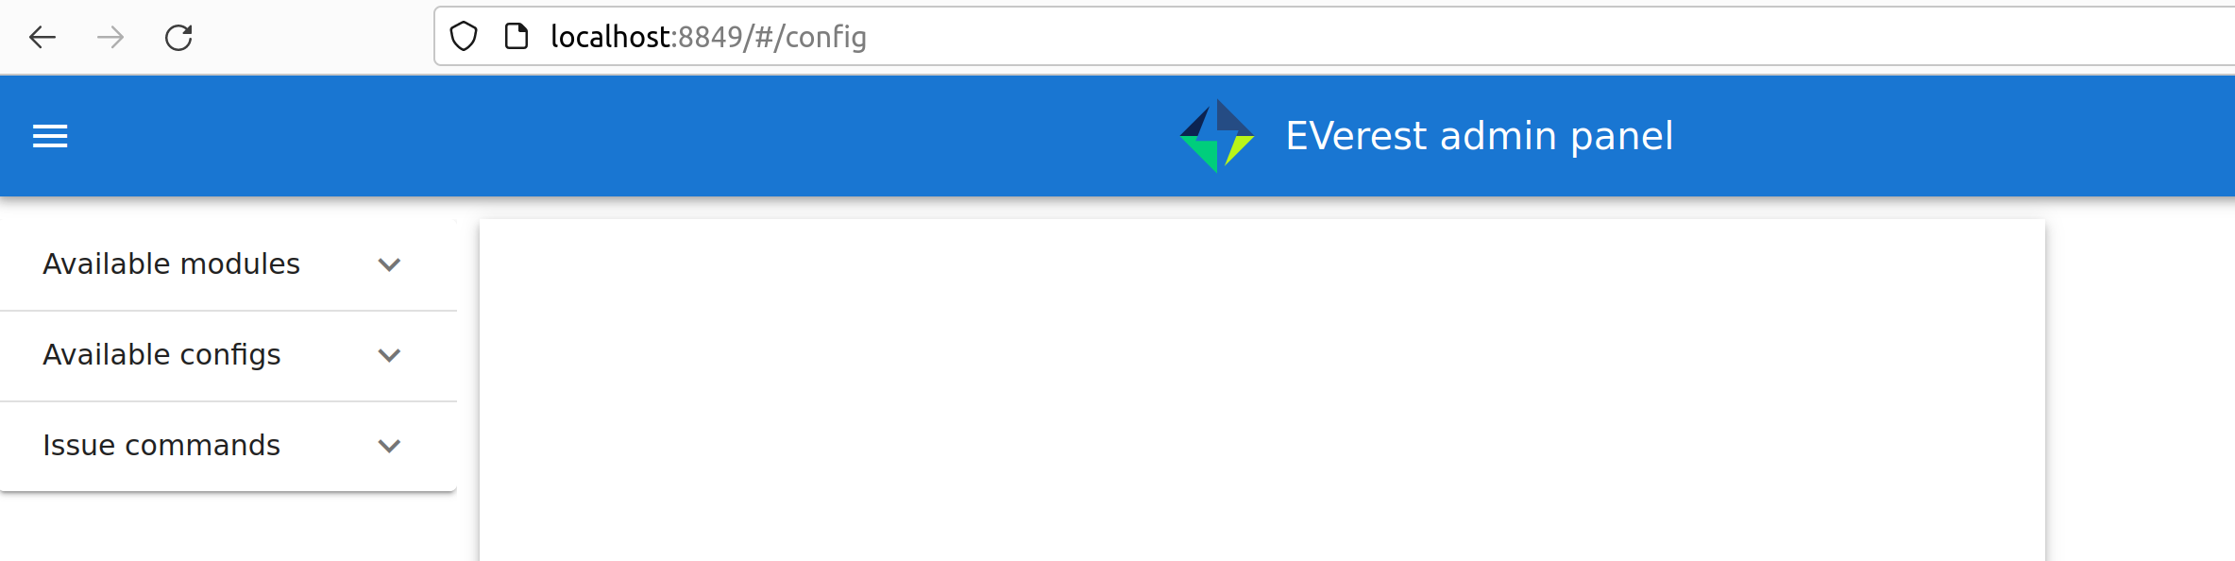Screen dimensions: 2235x561
Task: Click the Issue commands label
Action: point(161,446)
